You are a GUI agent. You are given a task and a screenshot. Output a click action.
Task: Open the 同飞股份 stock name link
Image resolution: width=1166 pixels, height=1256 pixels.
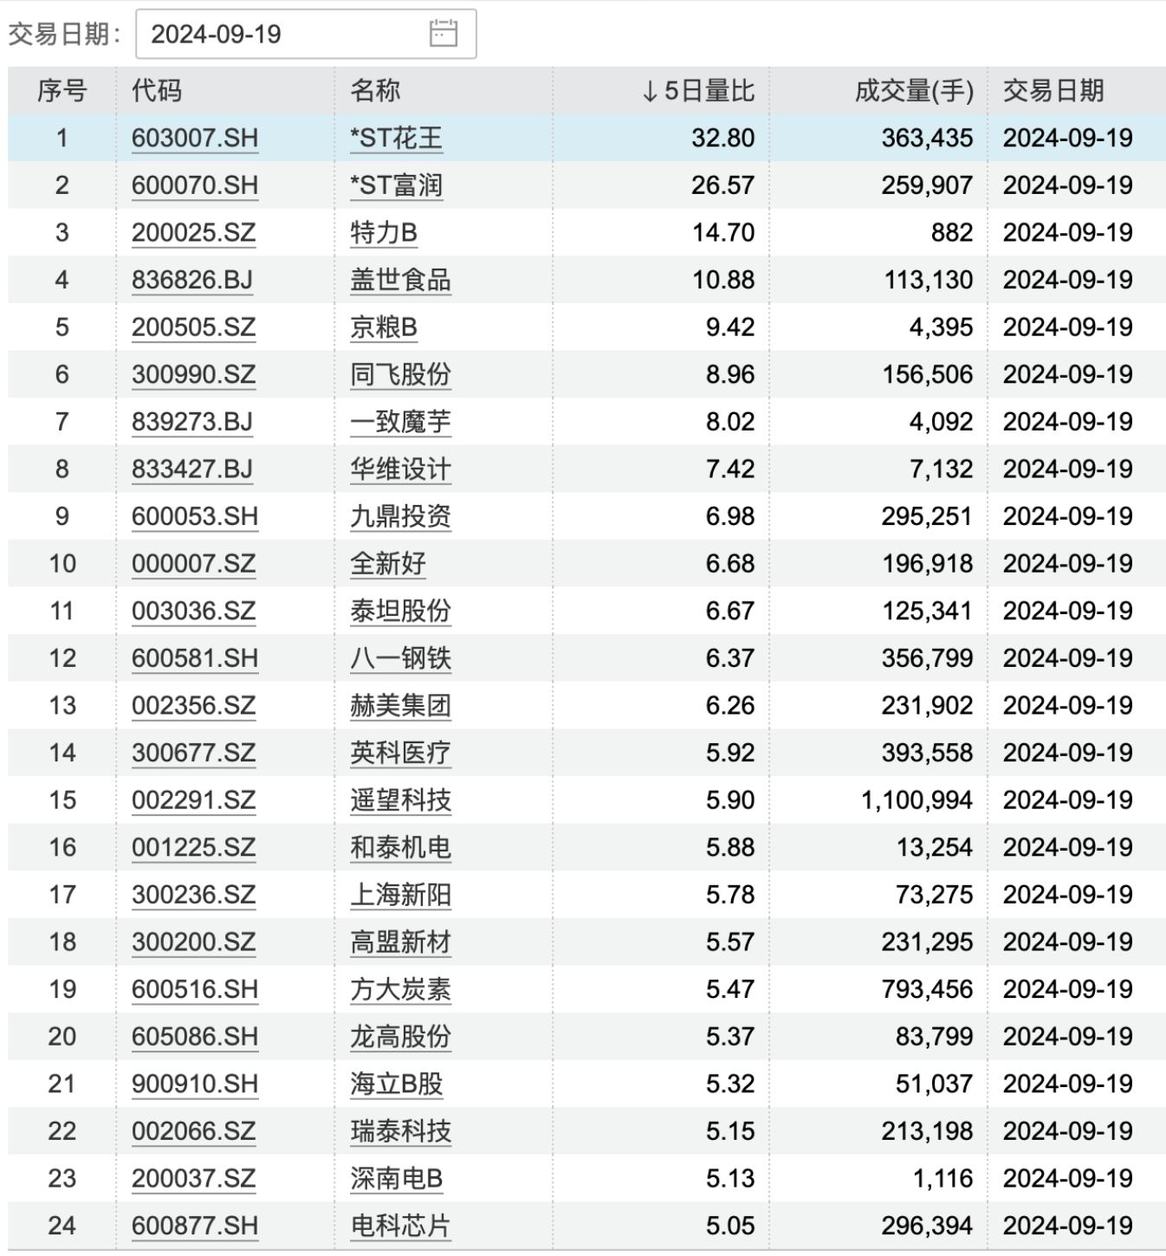click(400, 374)
